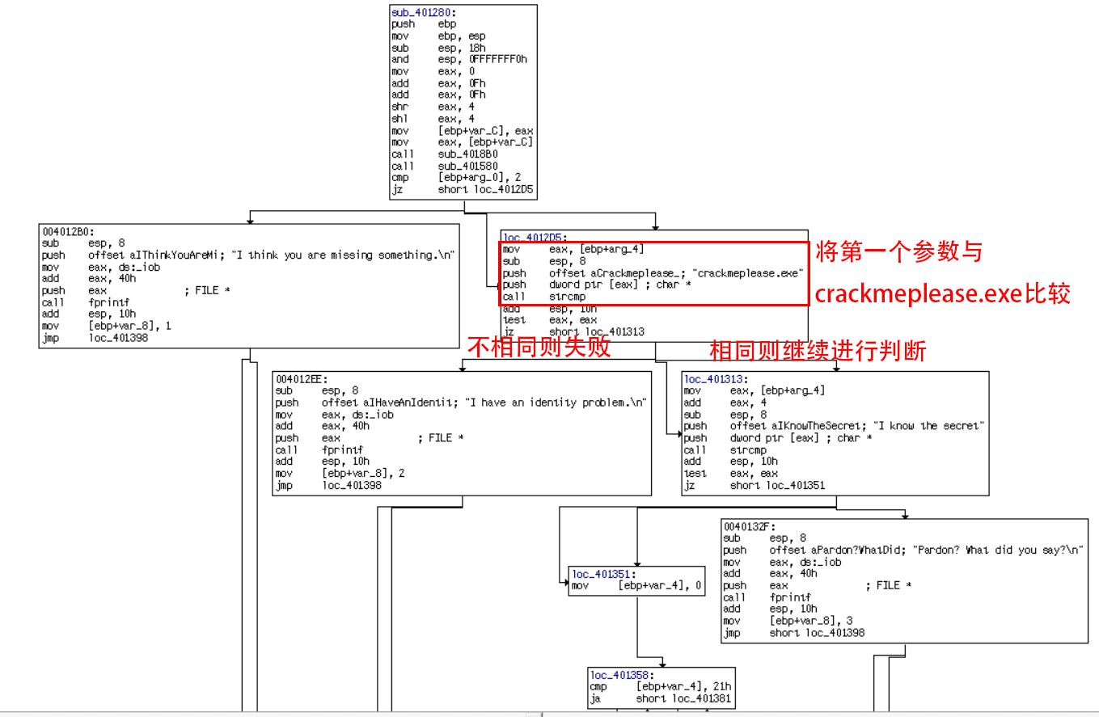Select the loc_401358 block label
The image size is (1099, 717).
click(622, 675)
